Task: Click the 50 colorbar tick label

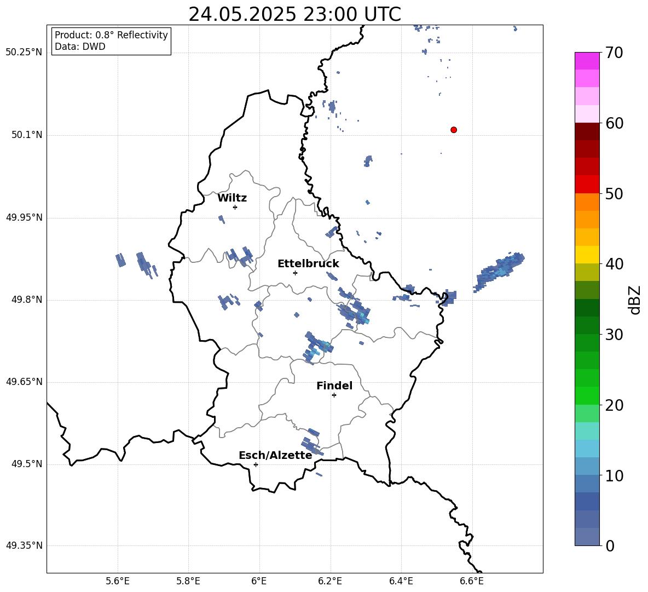Action: pyautogui.click(x=614, y=193)
